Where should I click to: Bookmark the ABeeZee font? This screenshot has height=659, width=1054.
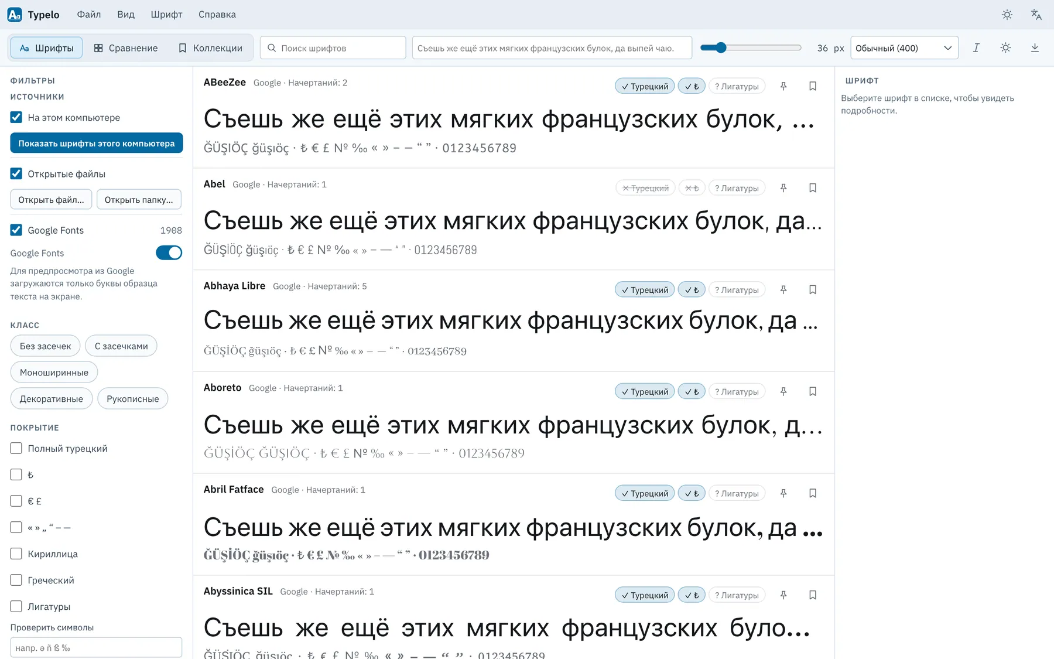813,86
